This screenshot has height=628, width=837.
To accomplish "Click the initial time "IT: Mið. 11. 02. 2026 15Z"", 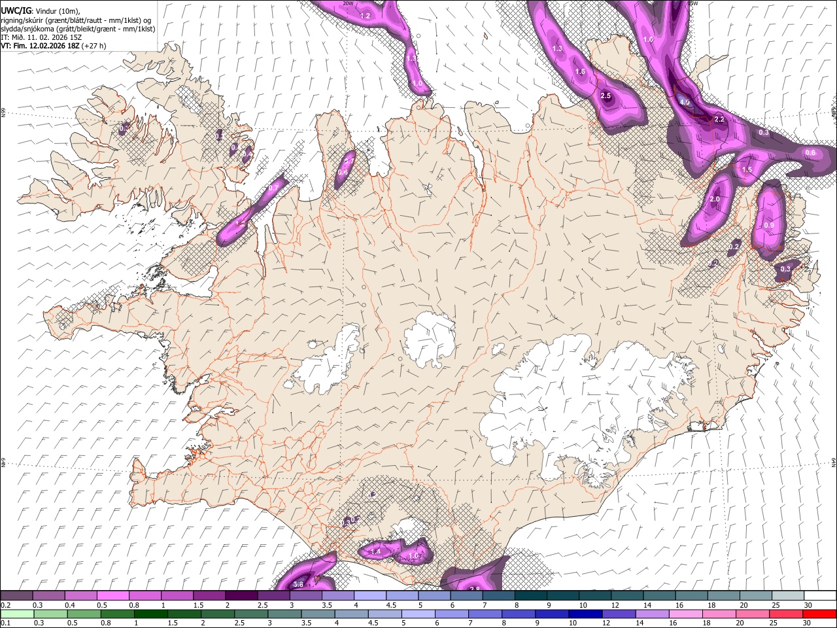I will (41, 37).
